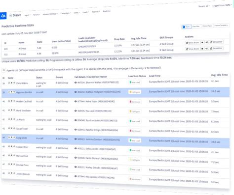Open the Tenant selector dropdown
Image resolution: width=234 pixels, height=195 pixels.
click(204, 6)
